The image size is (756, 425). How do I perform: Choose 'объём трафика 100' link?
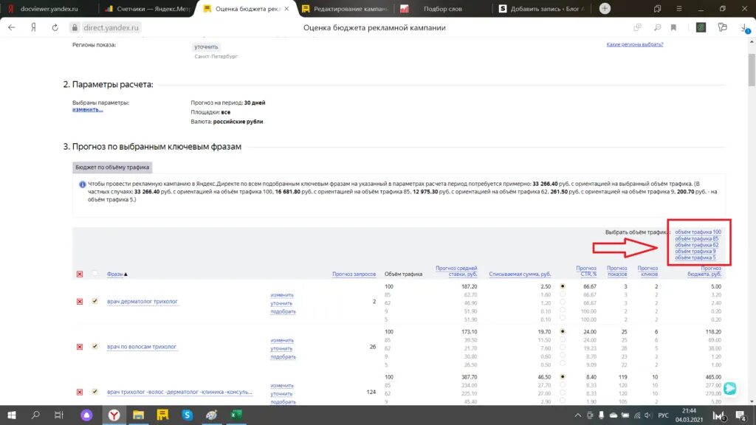pyautogui.click(x=698, y=232)
